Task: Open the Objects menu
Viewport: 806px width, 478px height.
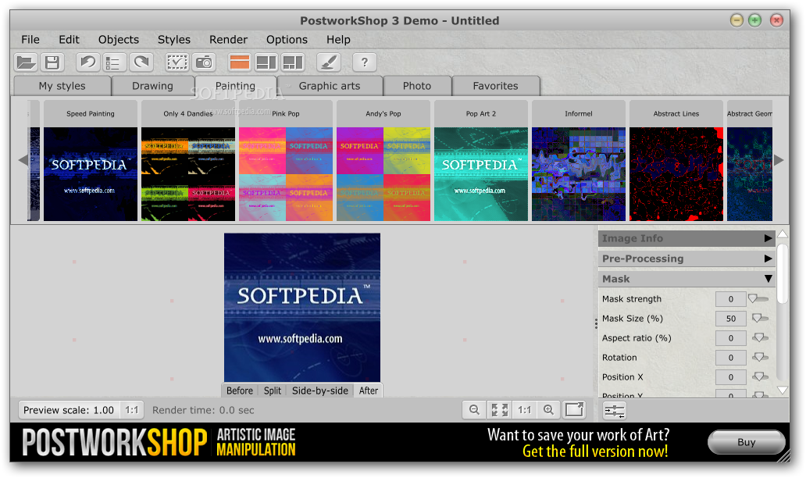Action: 119,40
